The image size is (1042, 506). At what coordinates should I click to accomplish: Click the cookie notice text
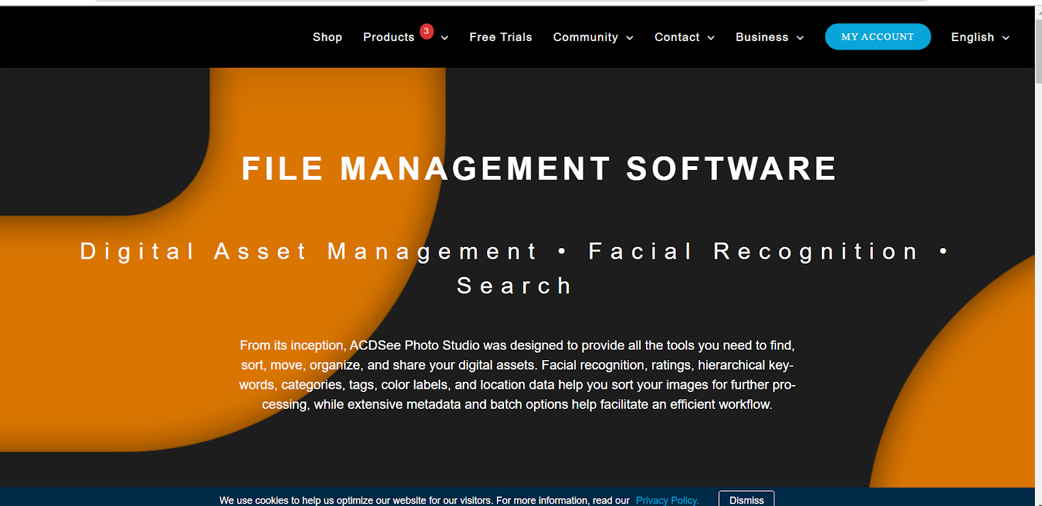425,500
